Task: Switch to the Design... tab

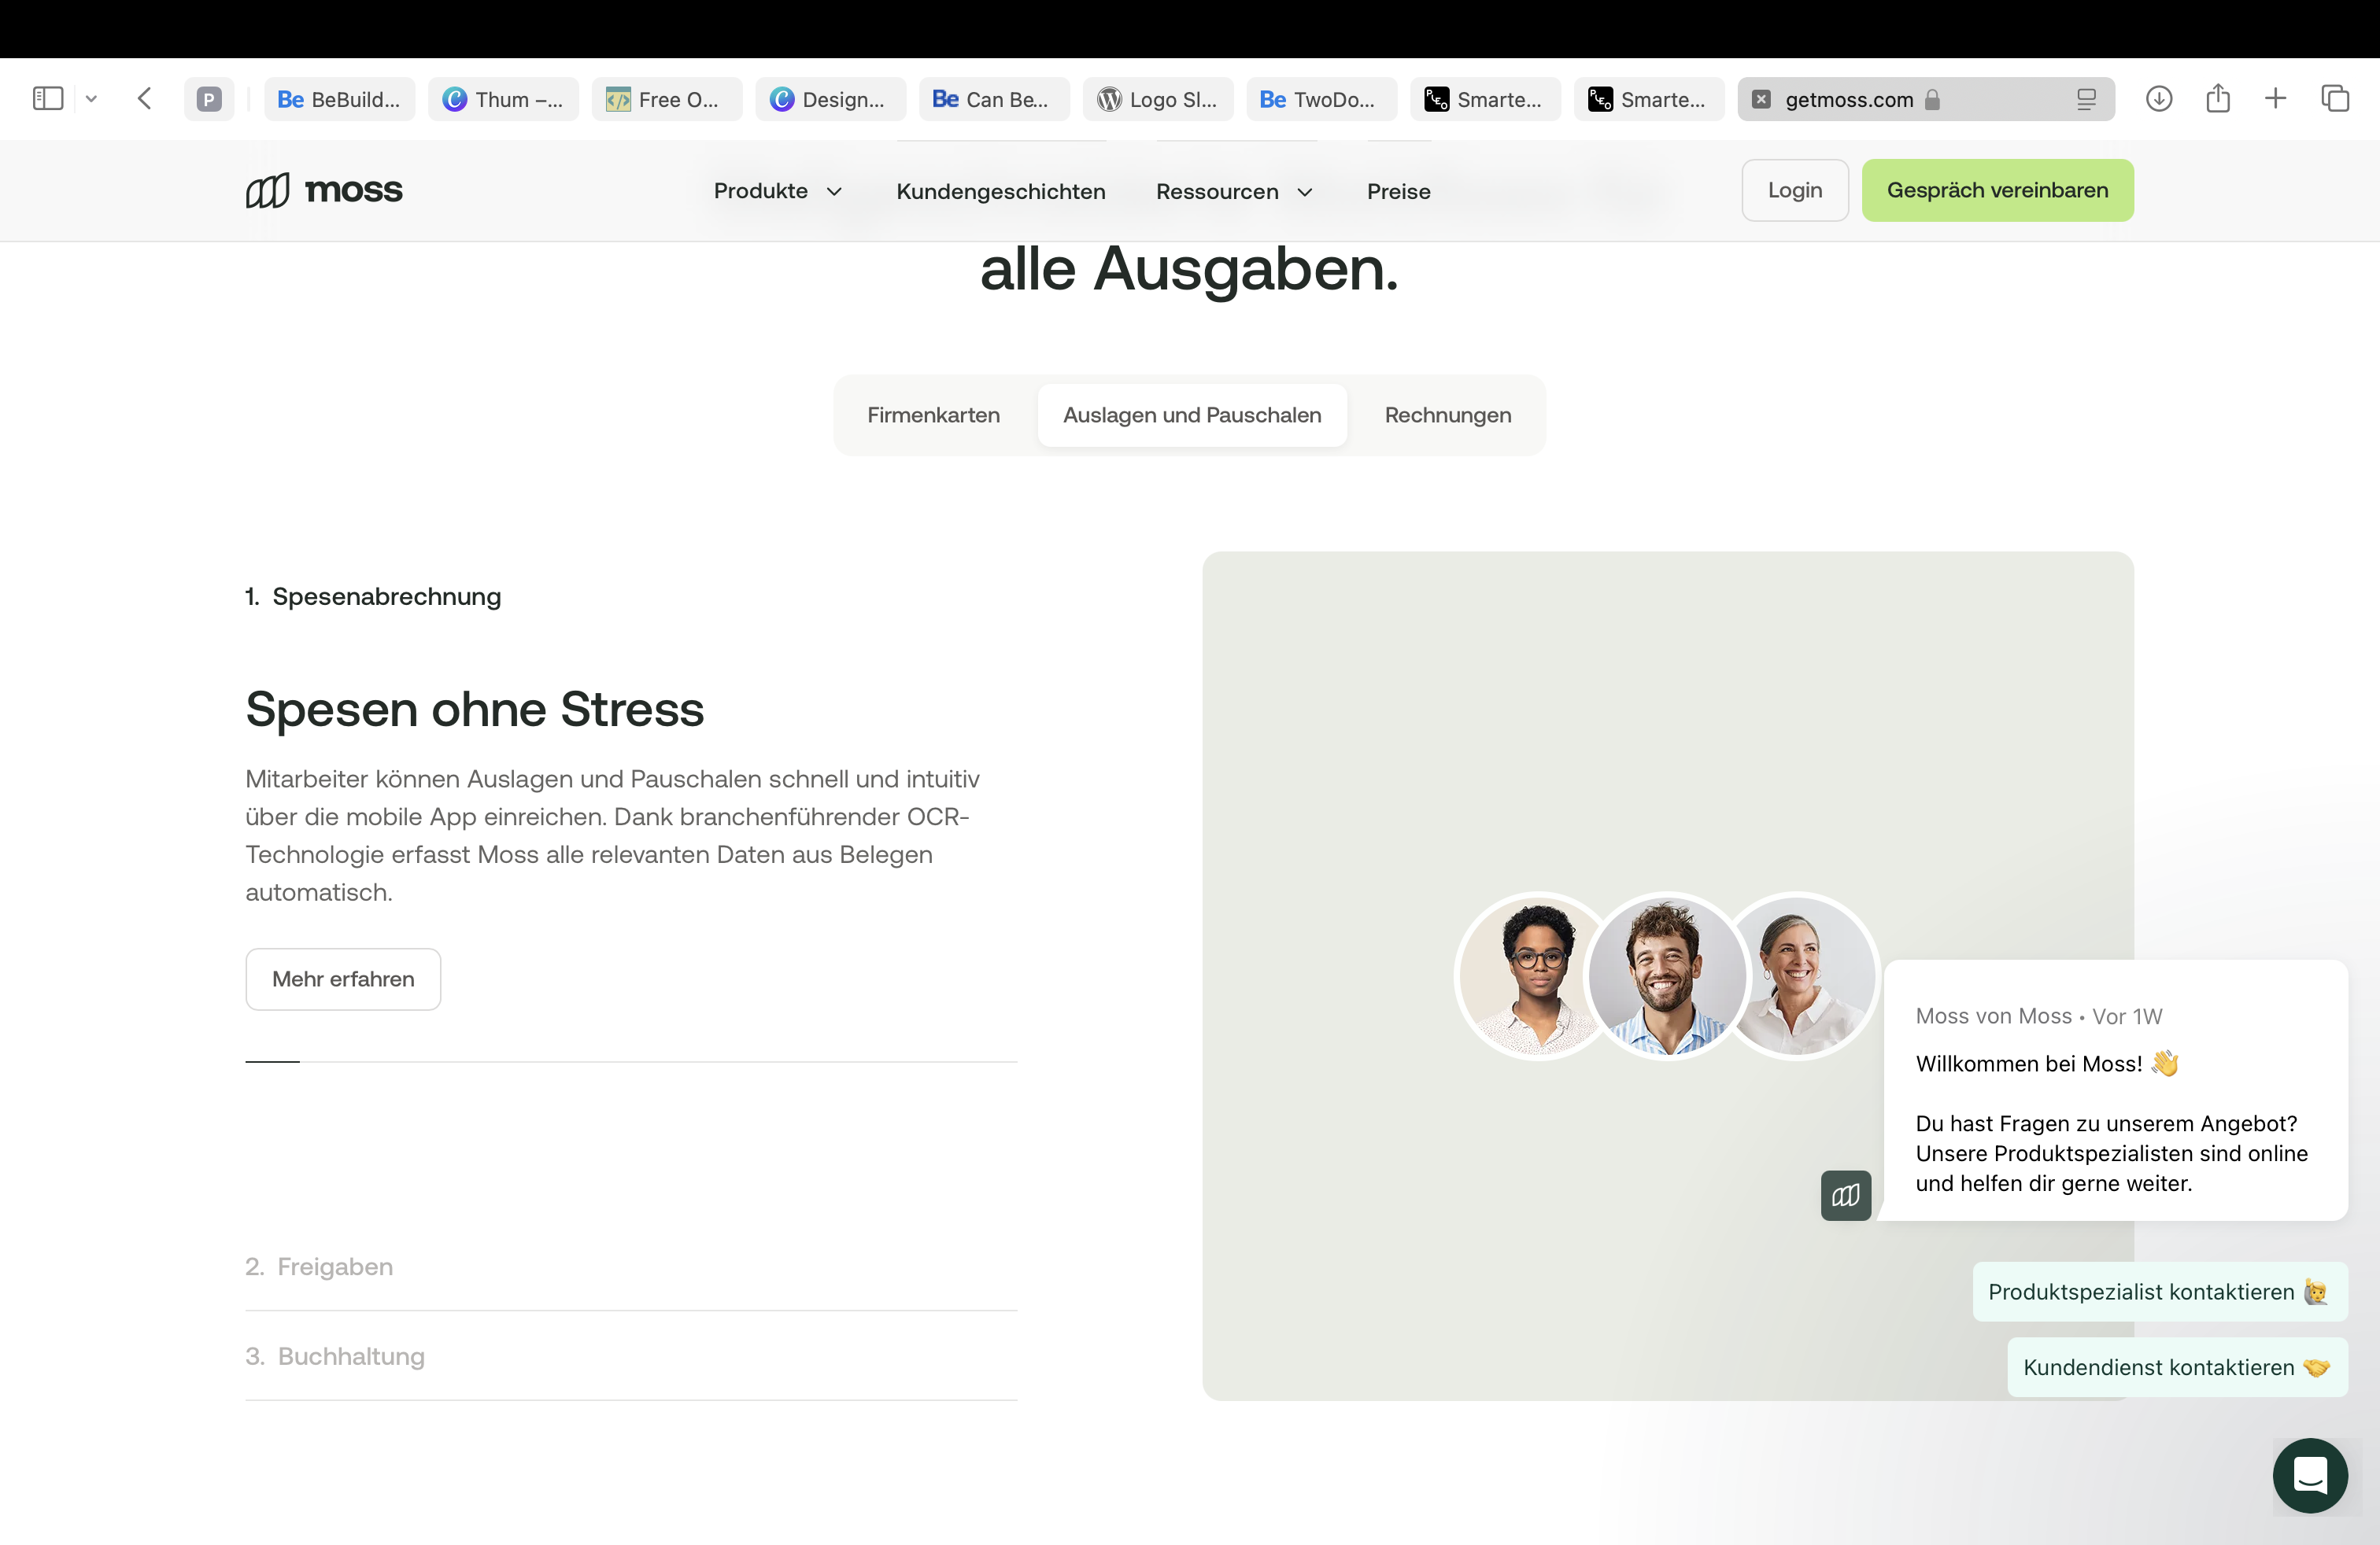Action: (830, 99)
